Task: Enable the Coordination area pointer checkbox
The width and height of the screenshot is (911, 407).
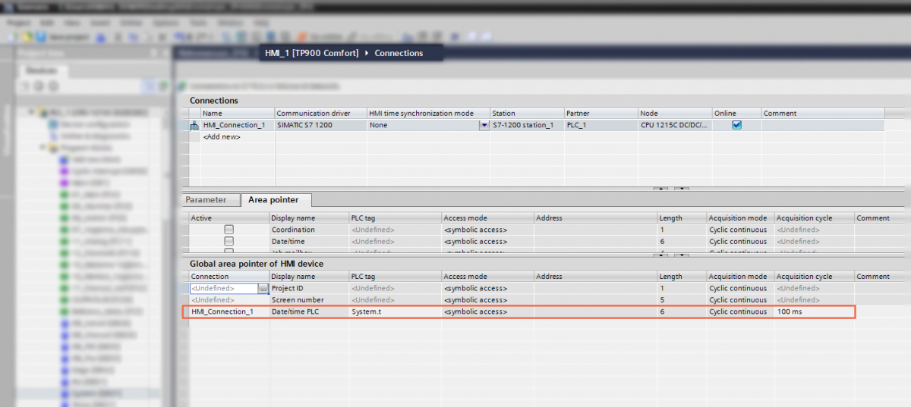Action: pos(229,230)
